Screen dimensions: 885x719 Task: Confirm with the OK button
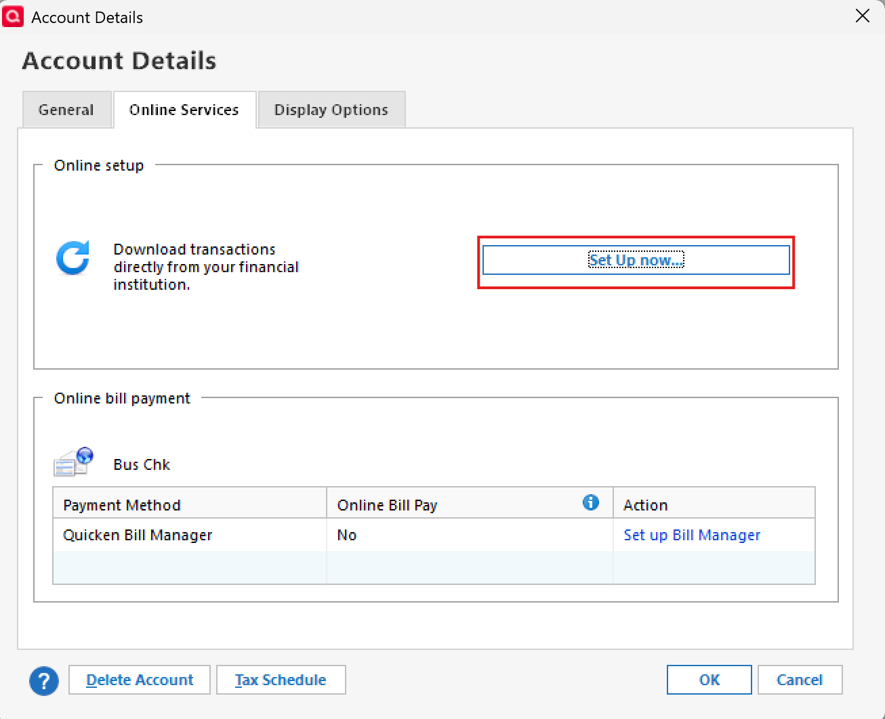click(709, 680)
